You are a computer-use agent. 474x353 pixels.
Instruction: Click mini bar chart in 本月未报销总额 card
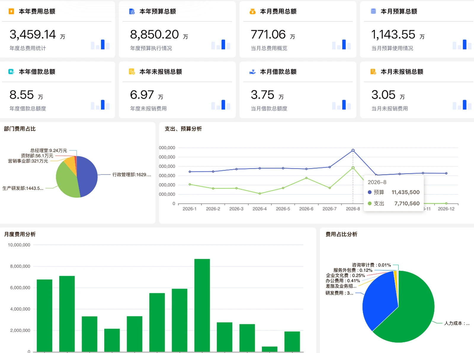point(462,105)
